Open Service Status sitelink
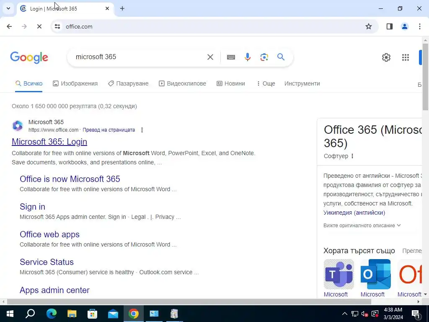 [47, 262]
